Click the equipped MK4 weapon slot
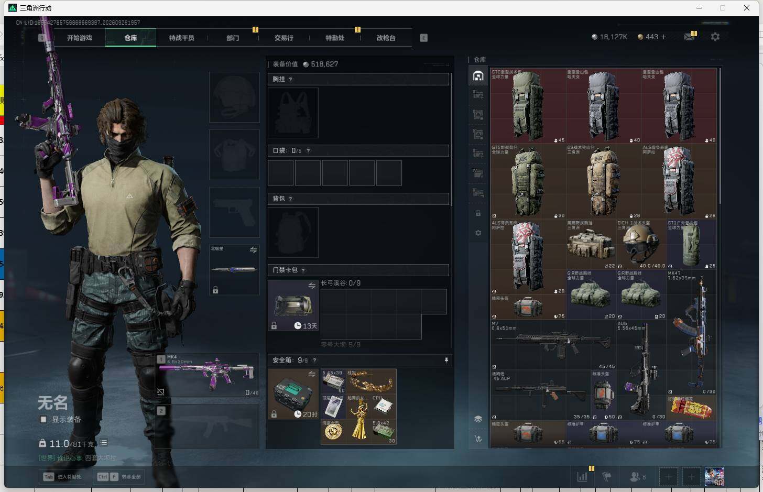This screenshot has width=763, height=492. pos(208,375)
